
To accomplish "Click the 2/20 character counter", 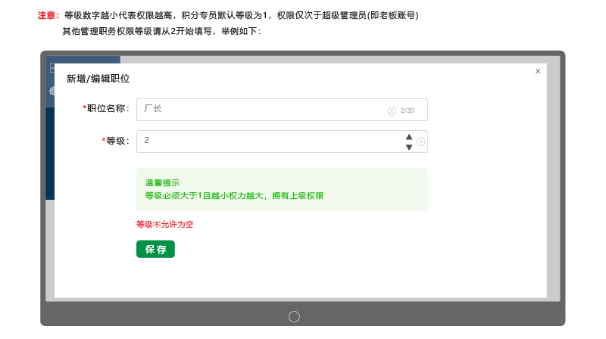I will (408, 110).
